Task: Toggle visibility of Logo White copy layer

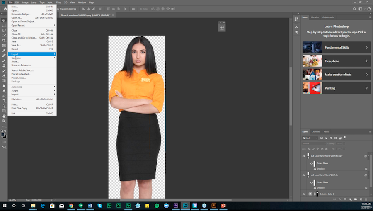Action: (x=304, y=156)
